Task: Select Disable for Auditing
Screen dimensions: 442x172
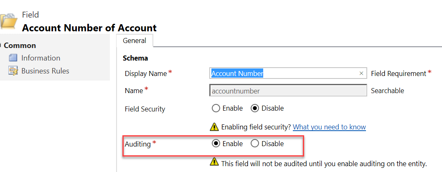Action: coord(255,144)
